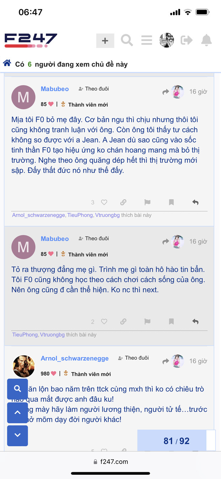Bookmark the first Mabubeo post
The height and width of the screenshot is (479, 221).
point(171,202)
